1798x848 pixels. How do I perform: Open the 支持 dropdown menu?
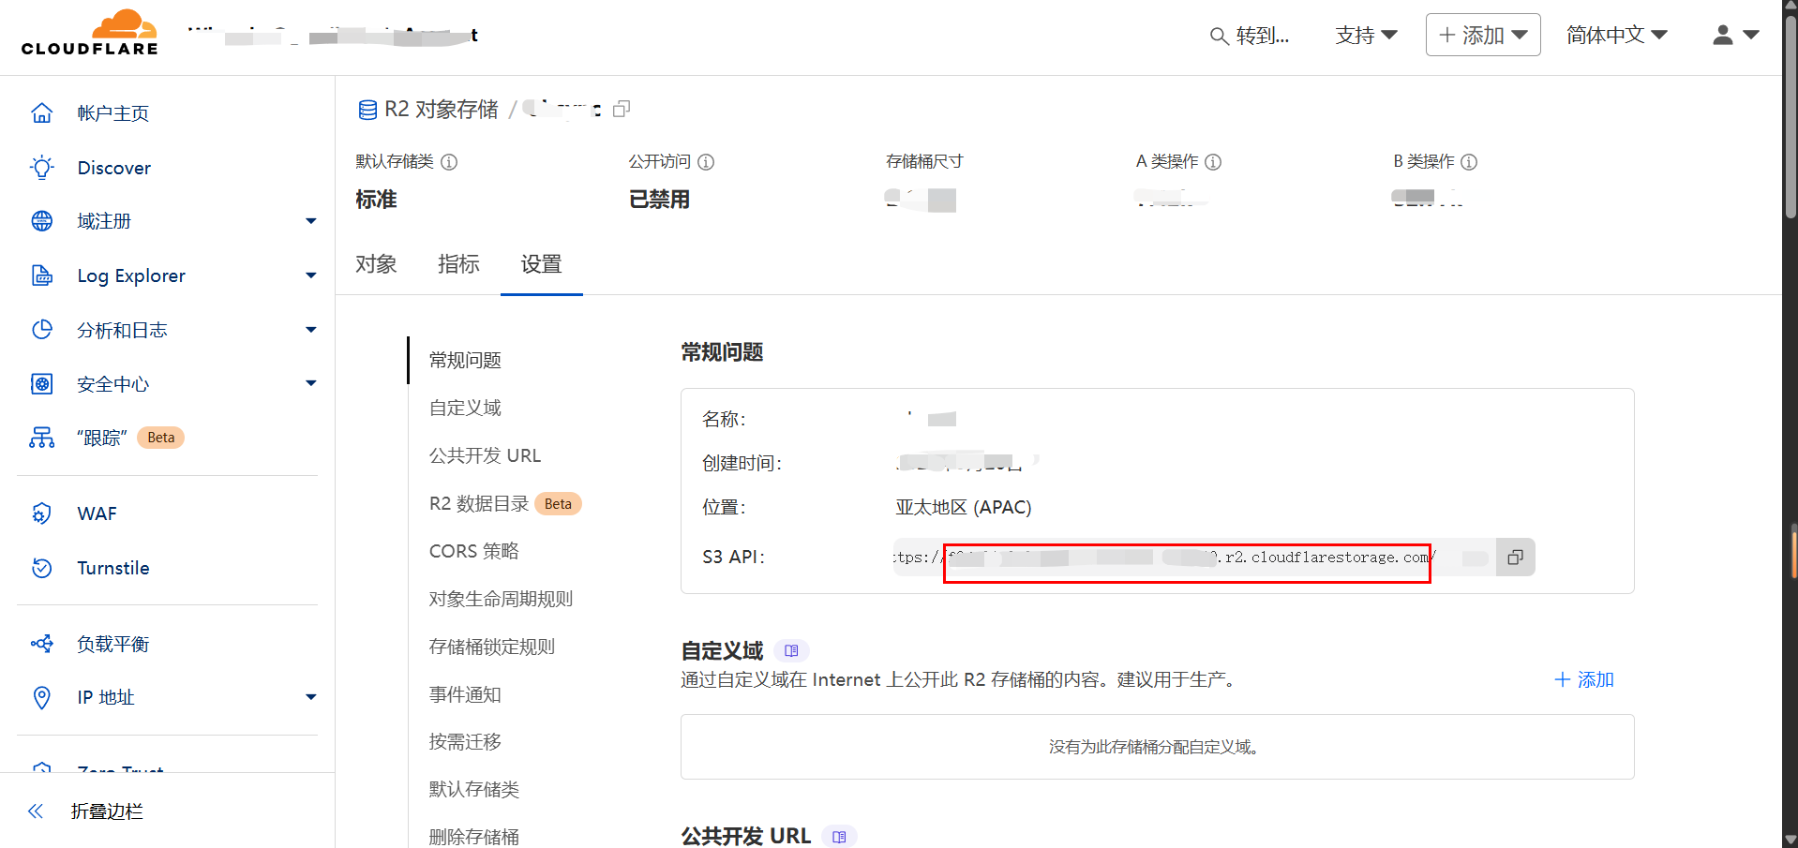(1366, 35)
